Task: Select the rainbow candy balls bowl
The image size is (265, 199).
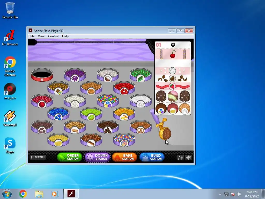Action: point(108,101)
